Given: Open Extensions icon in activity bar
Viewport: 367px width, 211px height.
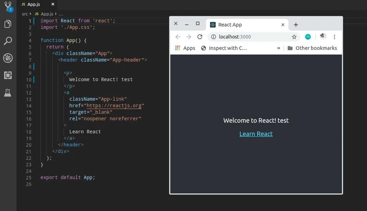Looking at the screenshot, I should click(8, 75).
